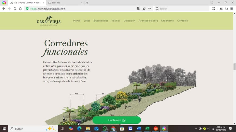Open WhatsApp from the taskbar
236x132 pixels.
105,129
